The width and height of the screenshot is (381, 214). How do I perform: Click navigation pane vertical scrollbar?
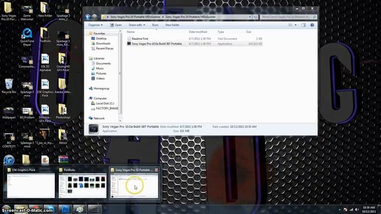pyautogui.click(x=120, y=73)
